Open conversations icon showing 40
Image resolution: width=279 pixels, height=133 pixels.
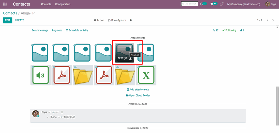tap(214, 4)
